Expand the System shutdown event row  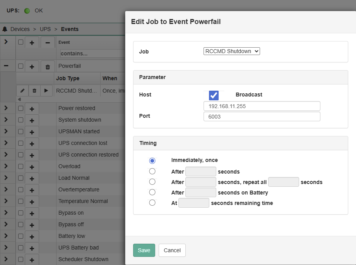coord(6,120)
